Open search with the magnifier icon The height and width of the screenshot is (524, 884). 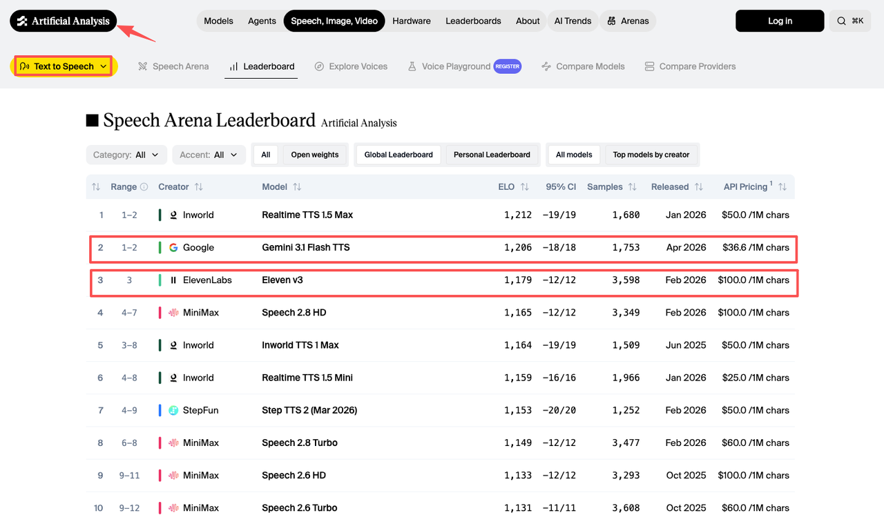click(x=841, y=21)
